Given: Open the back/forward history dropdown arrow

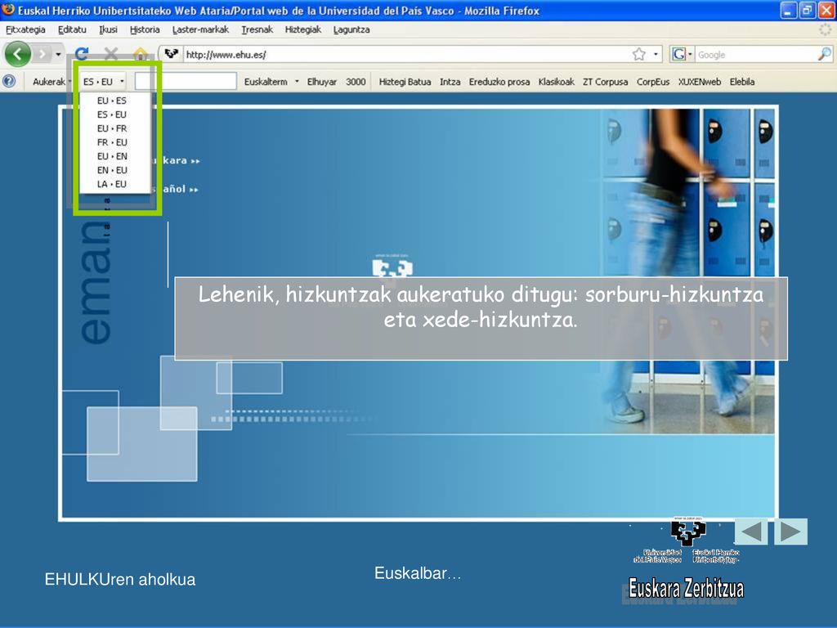Looking at the screenshot, I should (58, 55).
